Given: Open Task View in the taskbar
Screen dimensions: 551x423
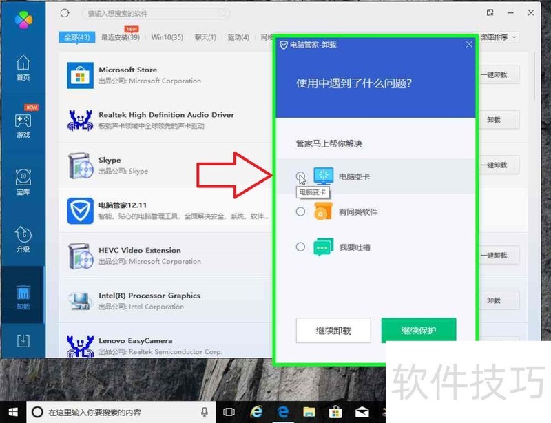Looking at the screenshot, I should point(229,412).
